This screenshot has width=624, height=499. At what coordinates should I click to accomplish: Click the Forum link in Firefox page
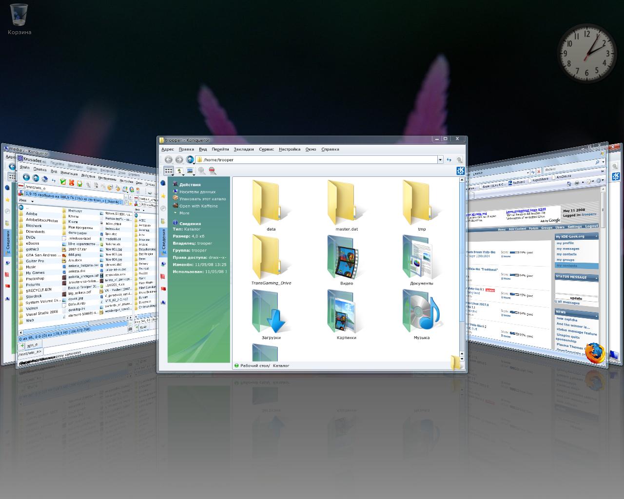click(534, 228)
